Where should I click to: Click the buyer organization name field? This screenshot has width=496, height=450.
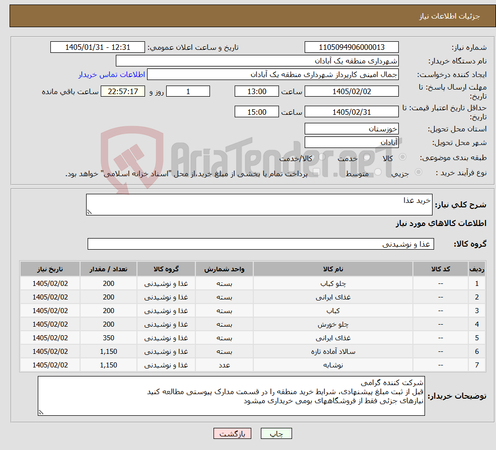pyautogui.click(x=257, y=61)
